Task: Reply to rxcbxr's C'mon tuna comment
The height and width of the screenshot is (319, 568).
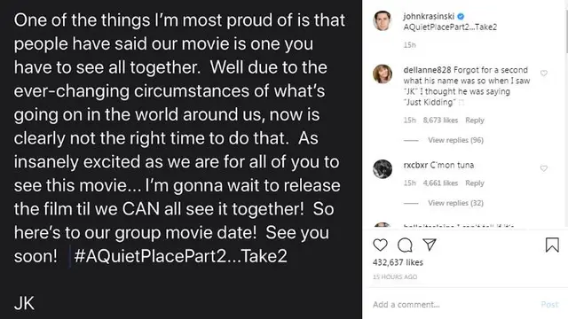Action: point(475,183)
